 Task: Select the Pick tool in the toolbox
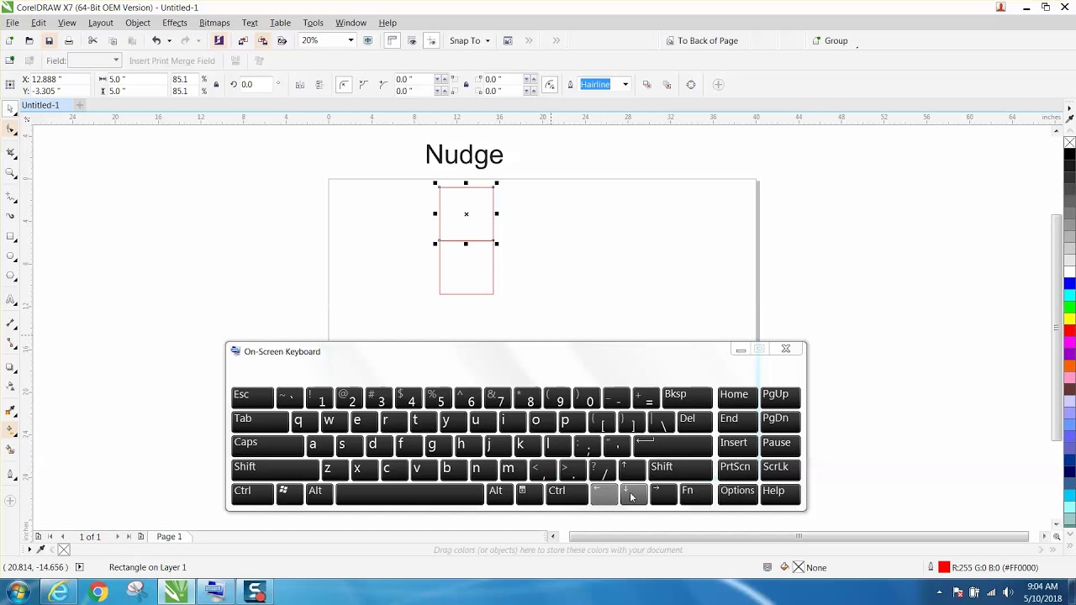click(10, 109)
